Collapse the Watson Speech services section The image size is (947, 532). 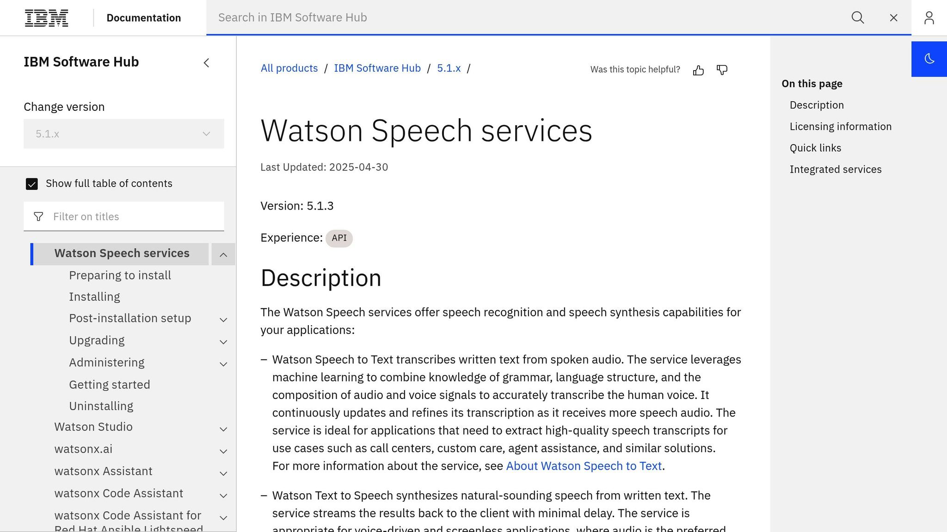pyautogui.click(x=223, y=254)
